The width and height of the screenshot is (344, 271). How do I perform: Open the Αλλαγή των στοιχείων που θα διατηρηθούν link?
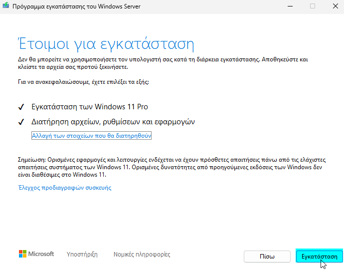point(92,136)
